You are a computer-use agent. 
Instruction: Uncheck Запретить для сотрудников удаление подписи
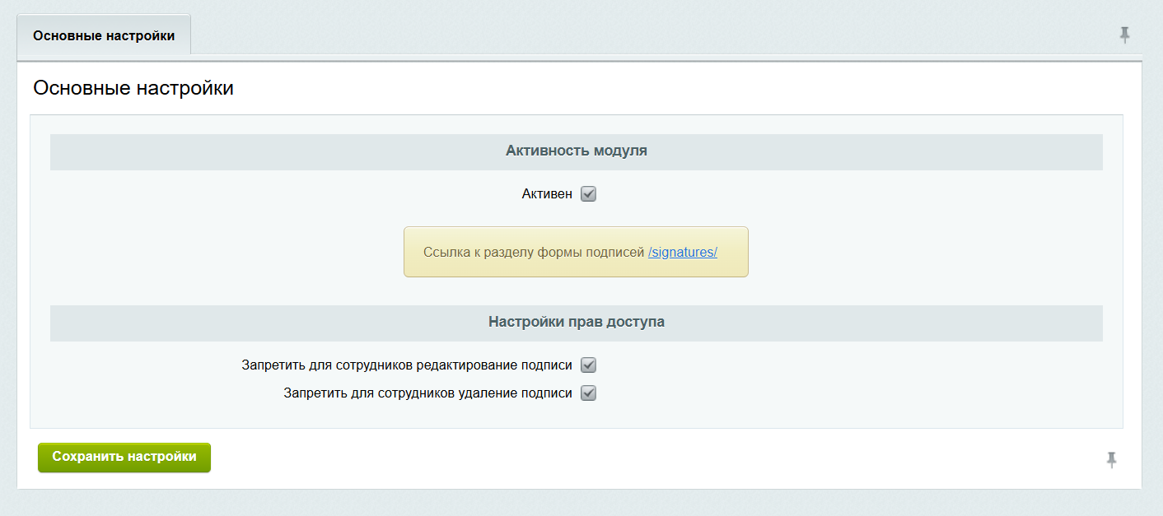pyautogui.click(x=587, y=393)
